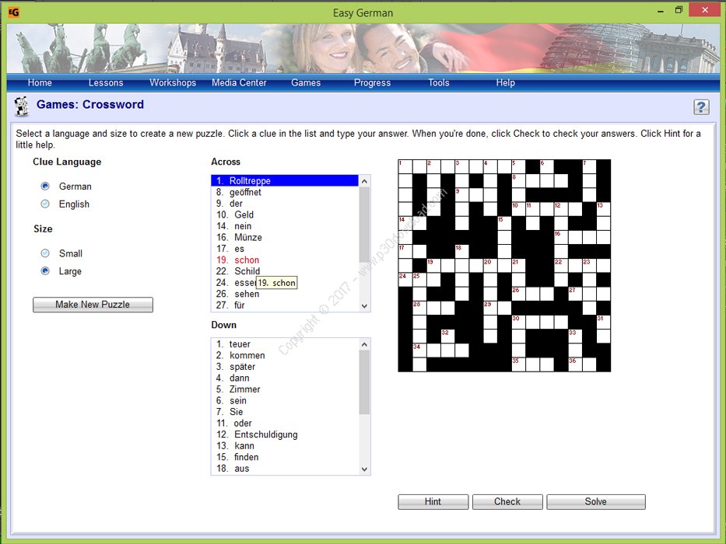The image size is (726, 544).
Task: Click the Easy German app icon in title bar
Action: pyautogui.click(x=14, y=12)
